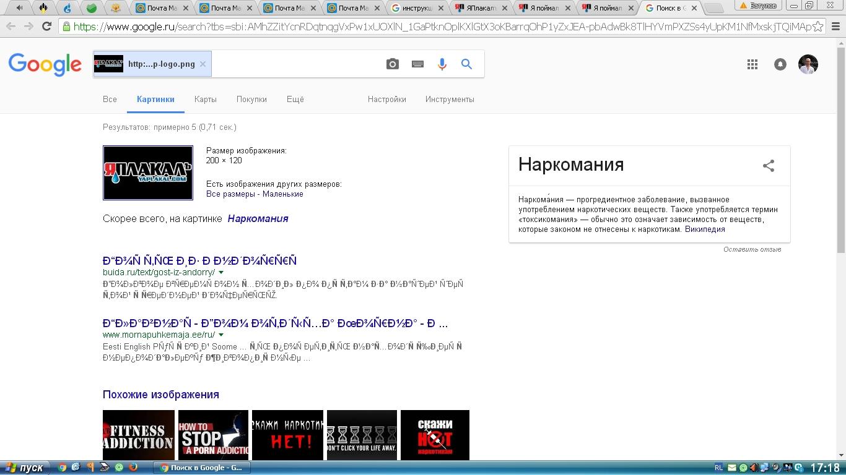Click the ЯПлакалъ query image thumbnail
The height and width of the screenshot is (475, 846).
[148, 173]
